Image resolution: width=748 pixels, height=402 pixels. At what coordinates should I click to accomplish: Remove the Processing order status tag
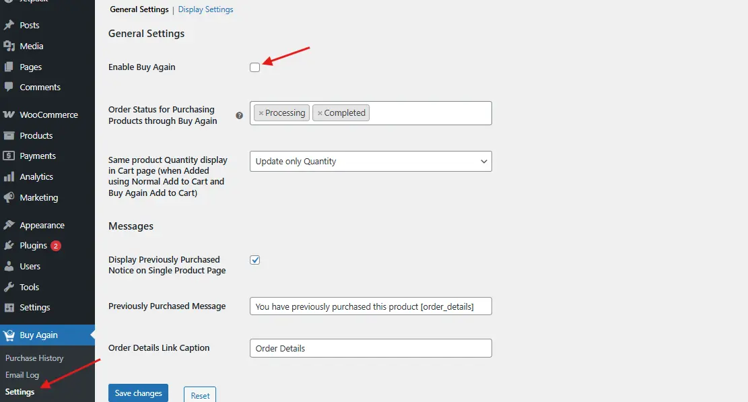[261, 113]
